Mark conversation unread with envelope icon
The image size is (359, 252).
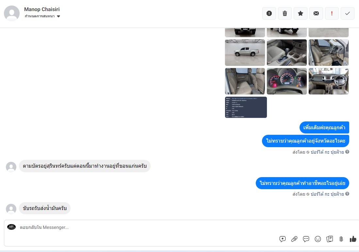[316, 13]
